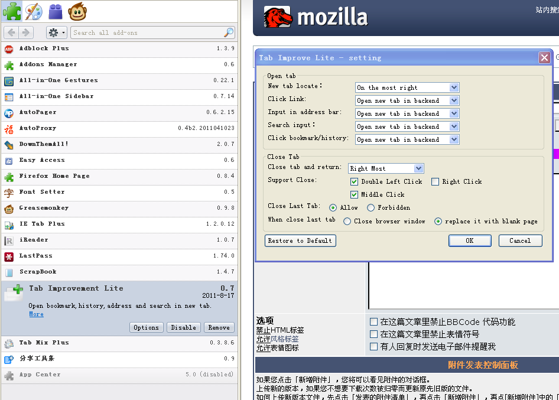The height and width of the screenshot is (400, 559).
Task: Select the Addons Manager puzzle icon
Action: point(9,65)
